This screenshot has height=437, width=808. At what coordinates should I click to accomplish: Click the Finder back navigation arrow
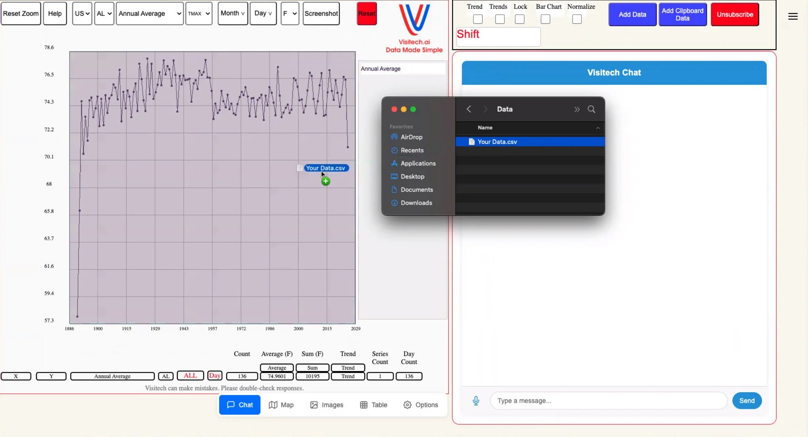469,109
